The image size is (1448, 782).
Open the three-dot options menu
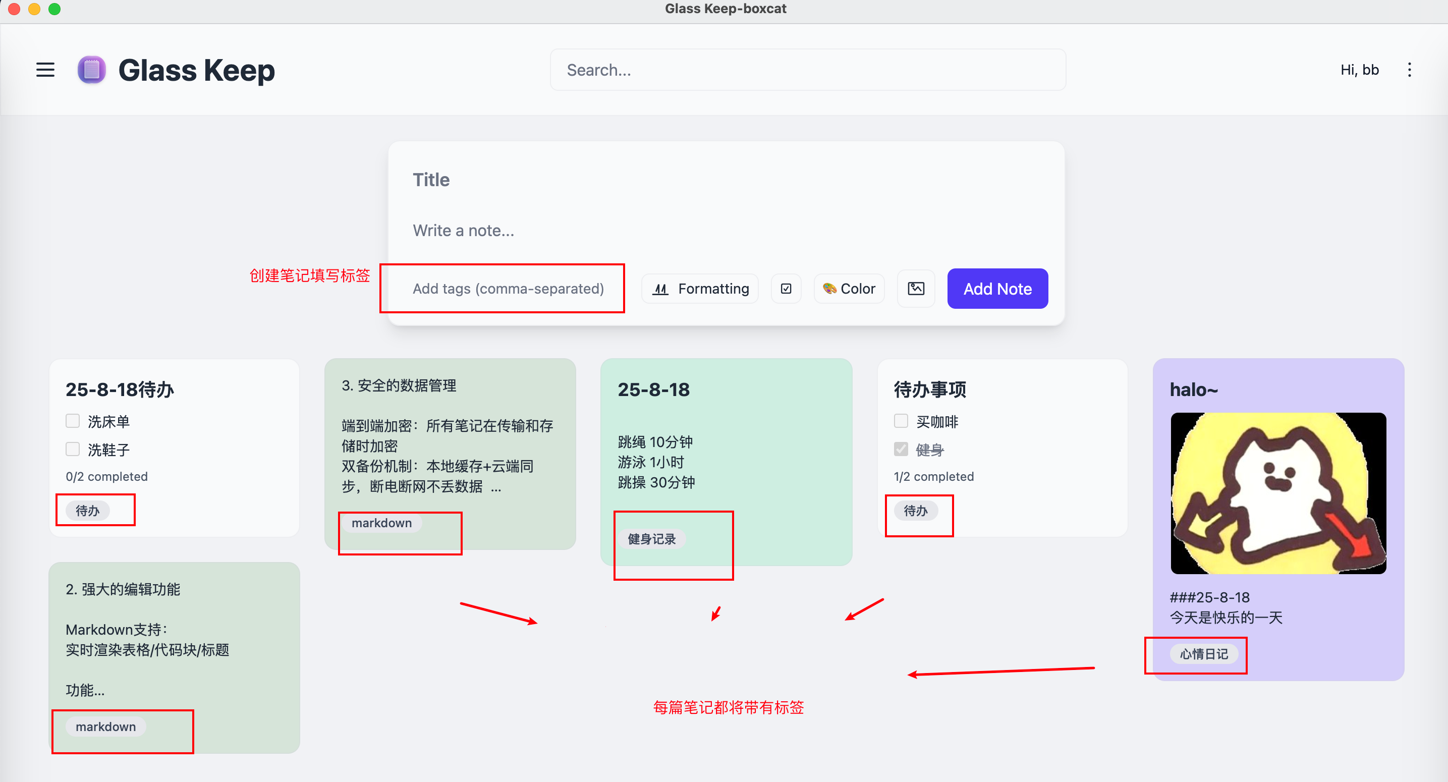coord(1409,70)
